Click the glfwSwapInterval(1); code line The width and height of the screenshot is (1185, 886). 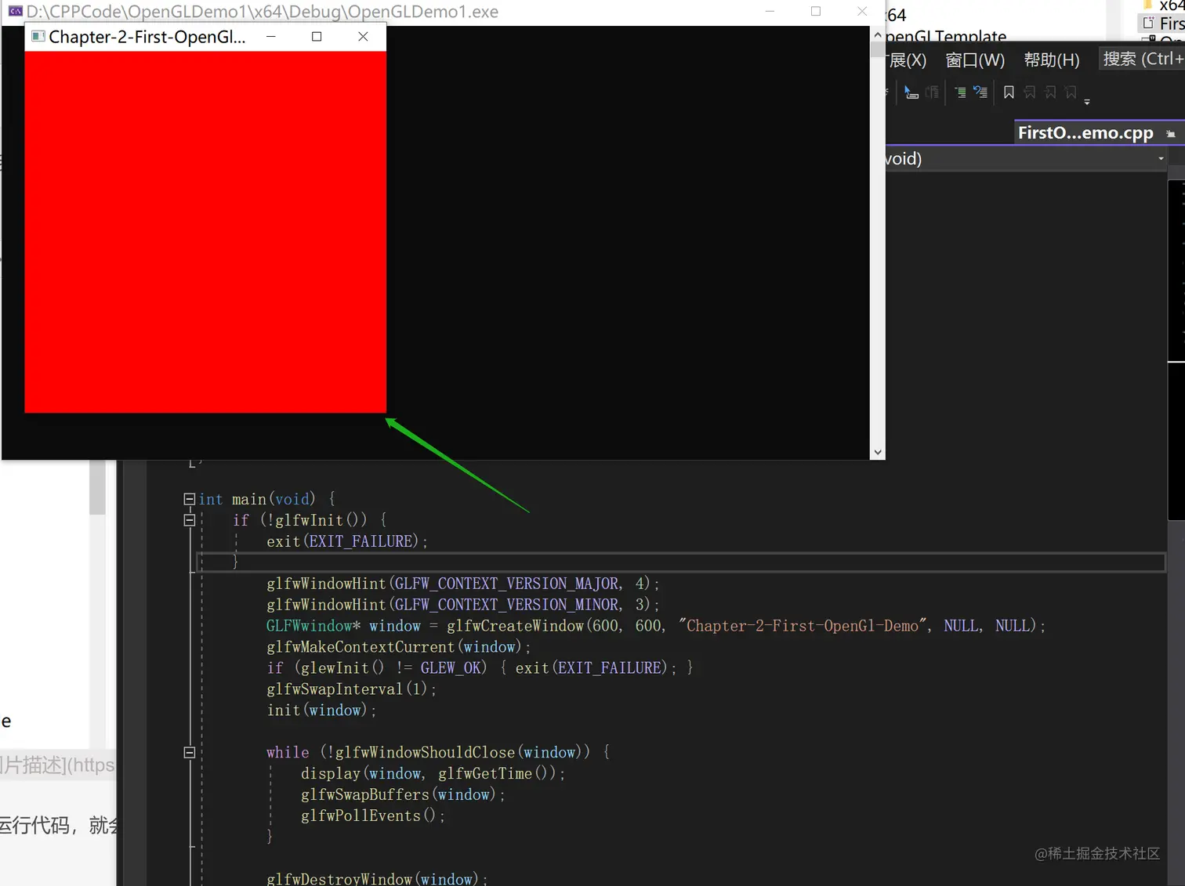(351, 689)
